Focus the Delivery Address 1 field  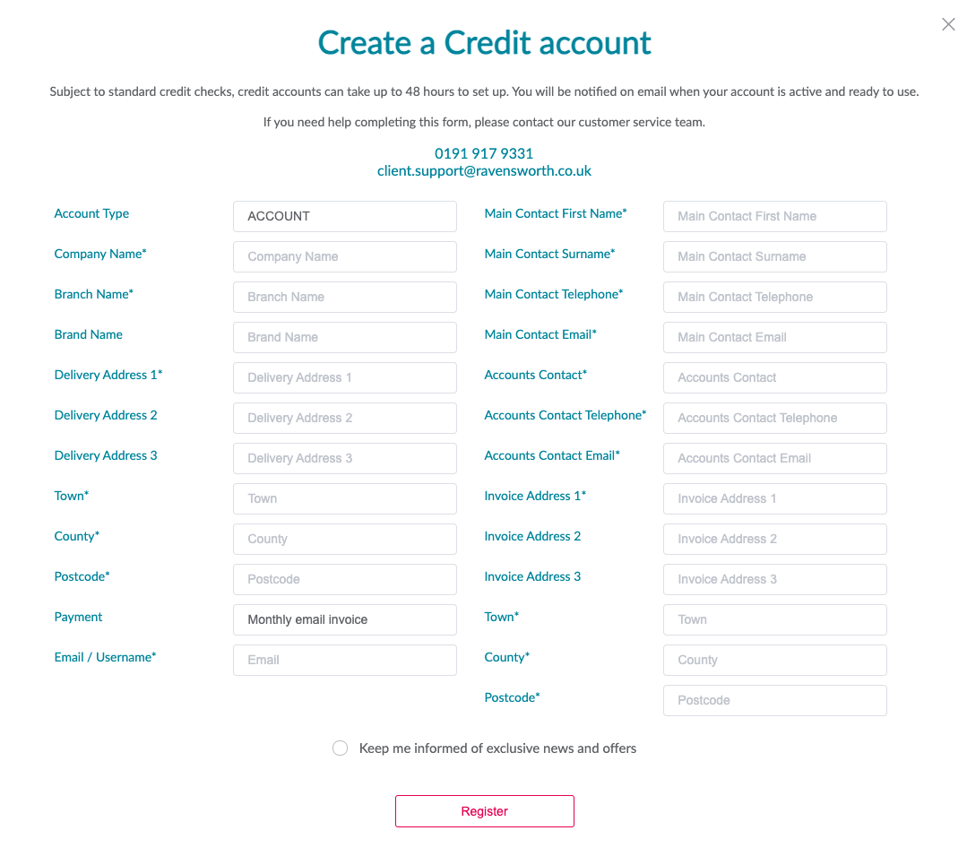344,377
